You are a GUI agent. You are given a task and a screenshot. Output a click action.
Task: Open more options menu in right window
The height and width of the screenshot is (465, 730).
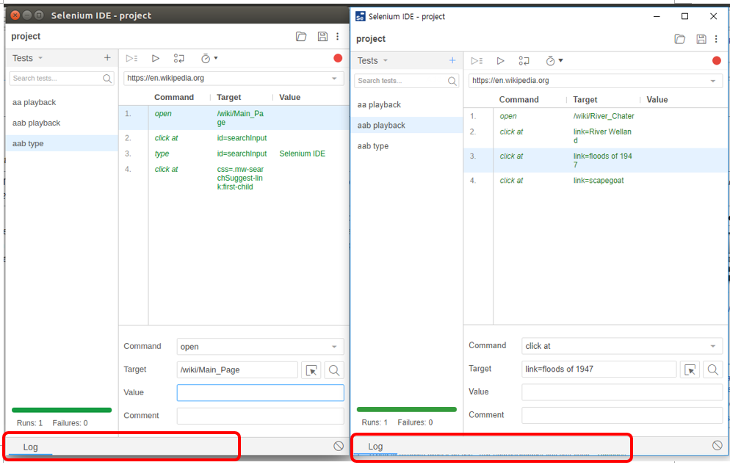click(716, 39)
